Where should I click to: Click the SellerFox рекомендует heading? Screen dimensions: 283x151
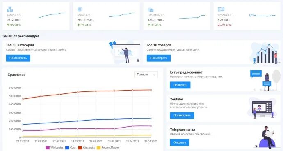click(21, 36)
